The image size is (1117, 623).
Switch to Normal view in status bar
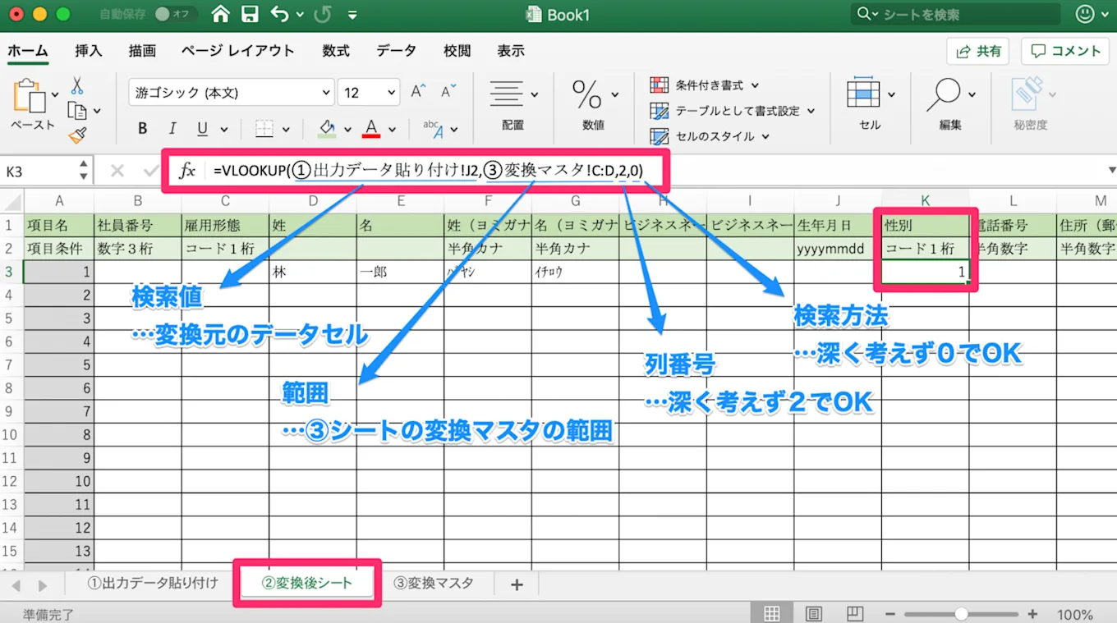coord(772,613)
